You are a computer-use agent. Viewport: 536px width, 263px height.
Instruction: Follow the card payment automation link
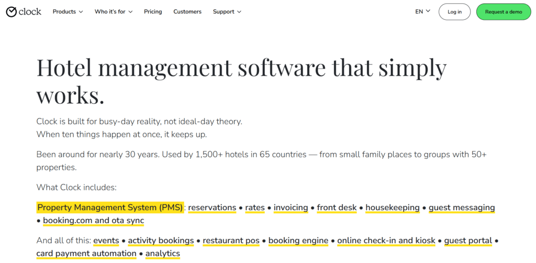[x=86, y=254]
